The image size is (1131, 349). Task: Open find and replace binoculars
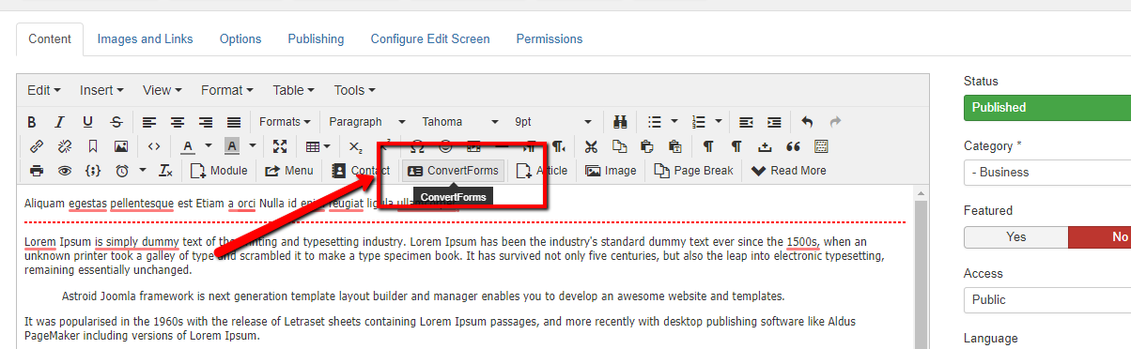(619, 122)
